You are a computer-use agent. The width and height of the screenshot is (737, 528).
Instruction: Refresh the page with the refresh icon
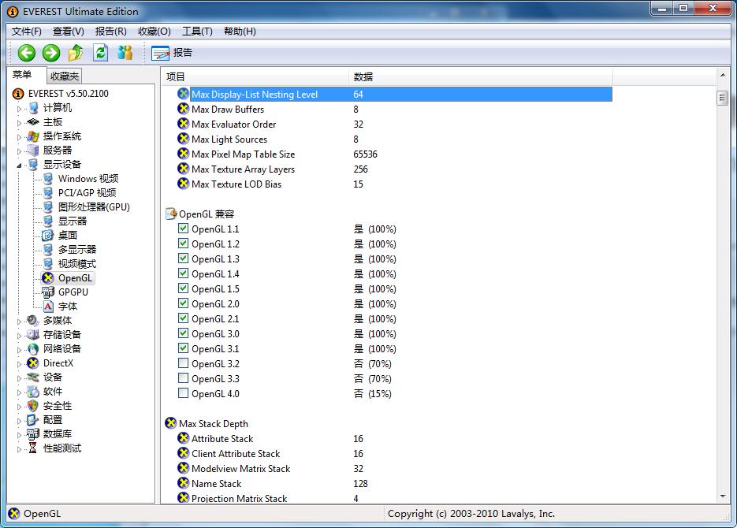coord(100,53)
